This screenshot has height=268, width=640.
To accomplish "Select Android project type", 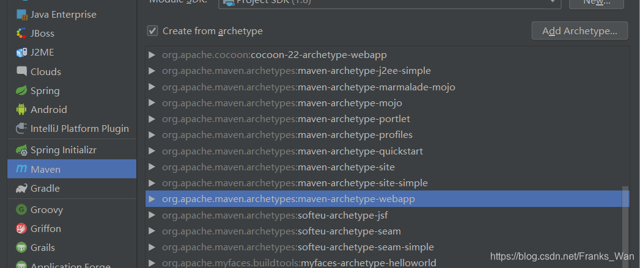I will (72, 109).
